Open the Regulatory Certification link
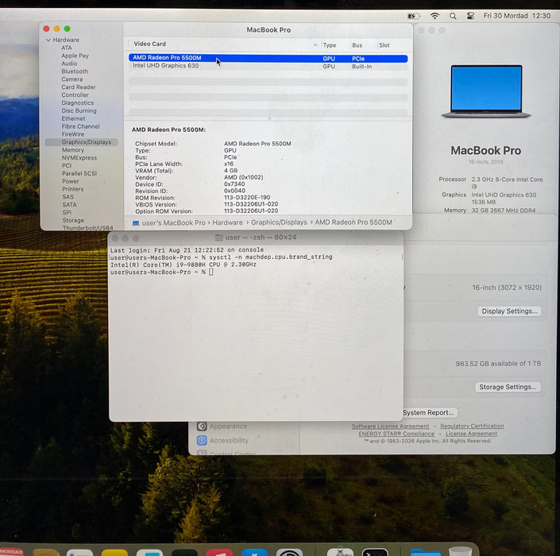This screenshot has height=556, width=560. pos(472,426)
